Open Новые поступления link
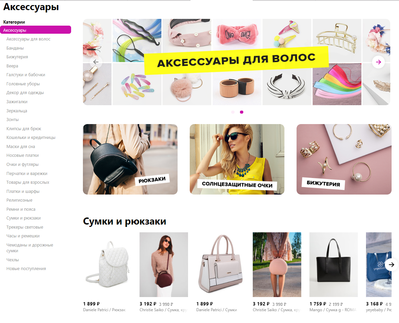Image resolution: width=399 pixels, height=323 pixels. [x=26, y=268]
